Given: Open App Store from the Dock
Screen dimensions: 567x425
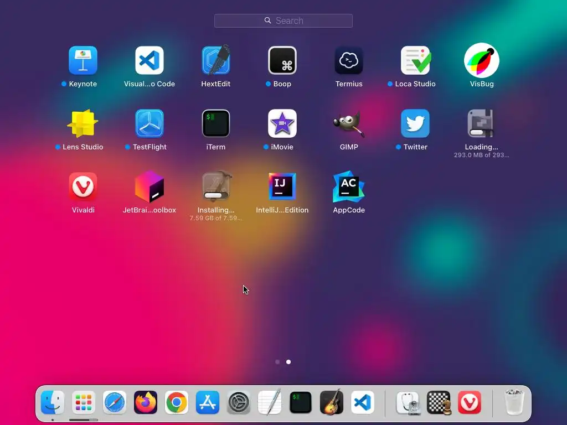Looking at the screenshot, I should tap(208, 402).
